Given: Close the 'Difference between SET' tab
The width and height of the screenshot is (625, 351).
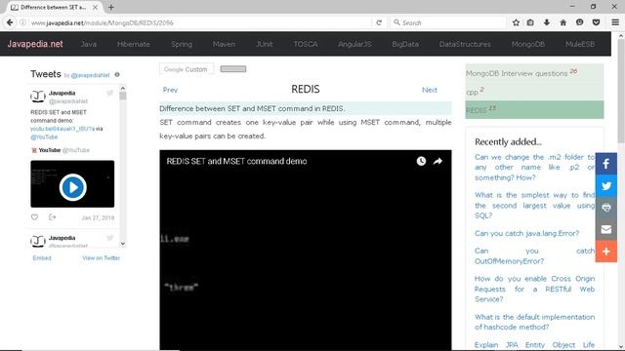Looking at the screenshot, I should point(95,7).
